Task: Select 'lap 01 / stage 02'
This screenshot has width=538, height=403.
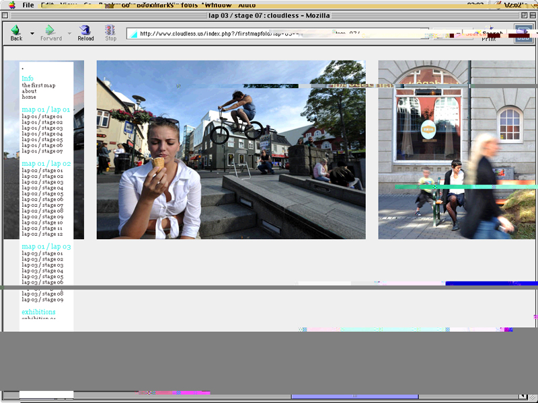Action: 42,122
